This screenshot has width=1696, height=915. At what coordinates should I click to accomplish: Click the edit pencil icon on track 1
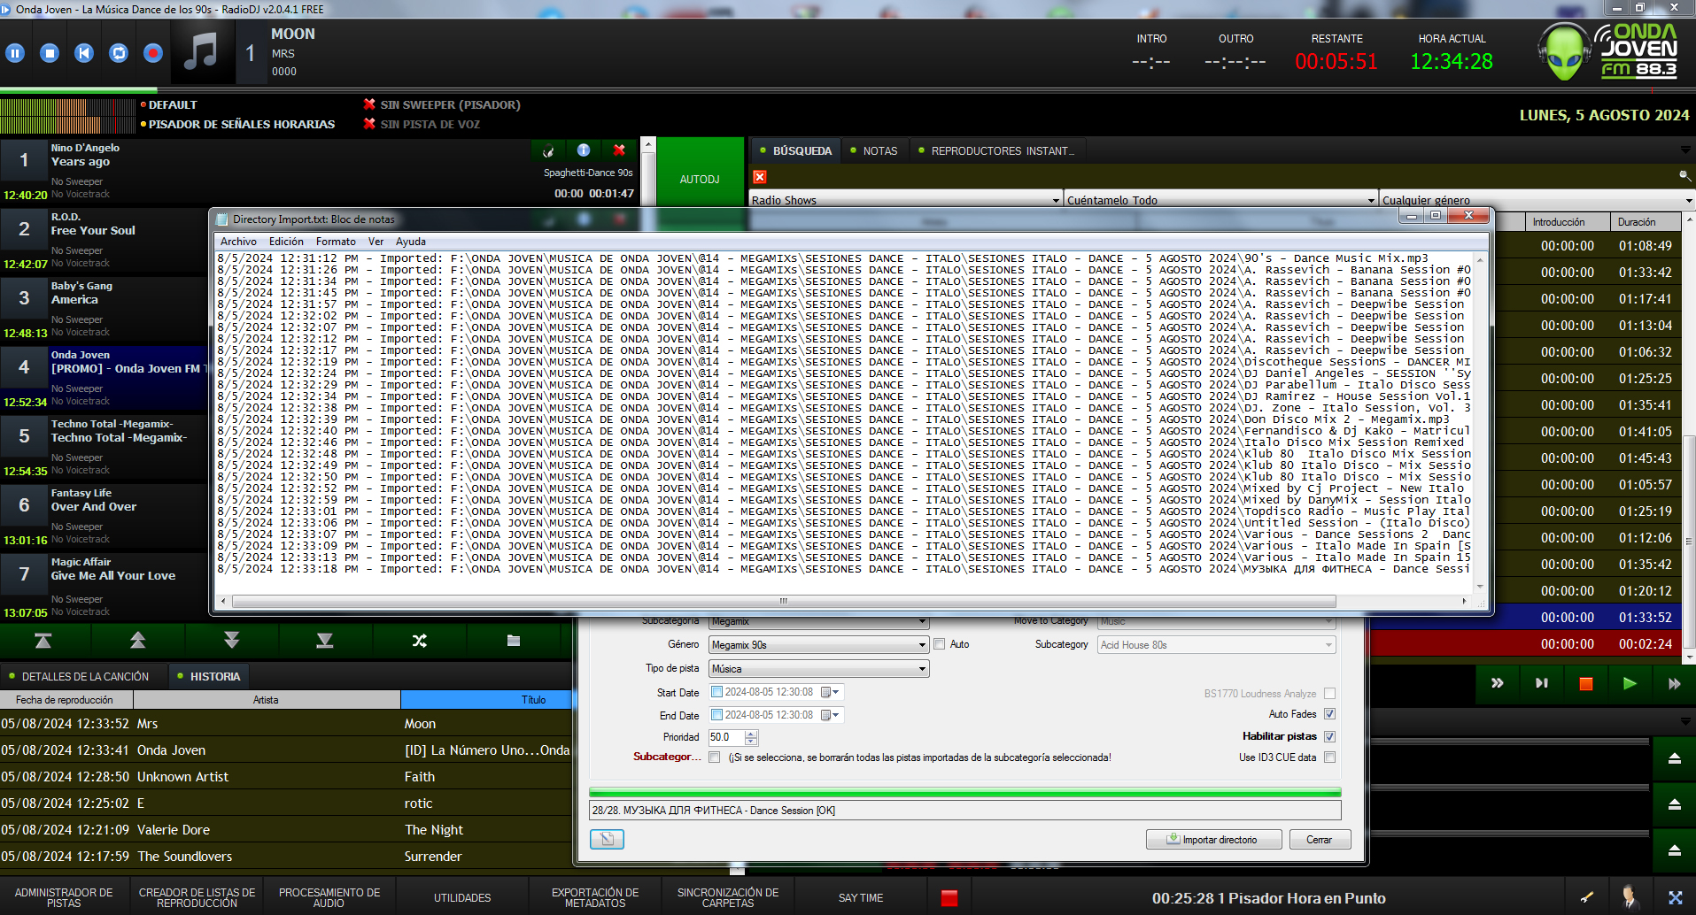pos(548,150)
